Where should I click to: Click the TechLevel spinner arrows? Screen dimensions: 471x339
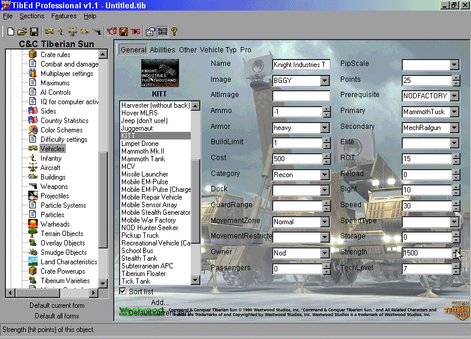(x=456, y=269)
